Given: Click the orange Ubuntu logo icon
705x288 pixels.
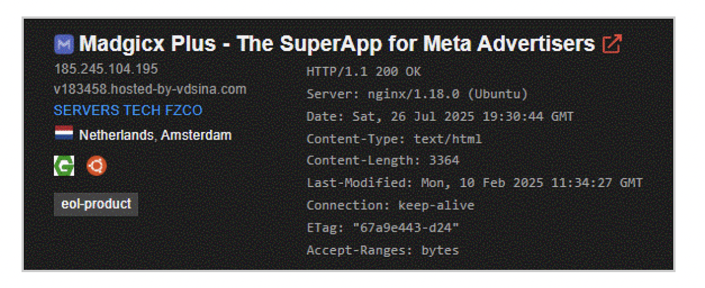Looking at the screenshot, I should coord(96,166).
